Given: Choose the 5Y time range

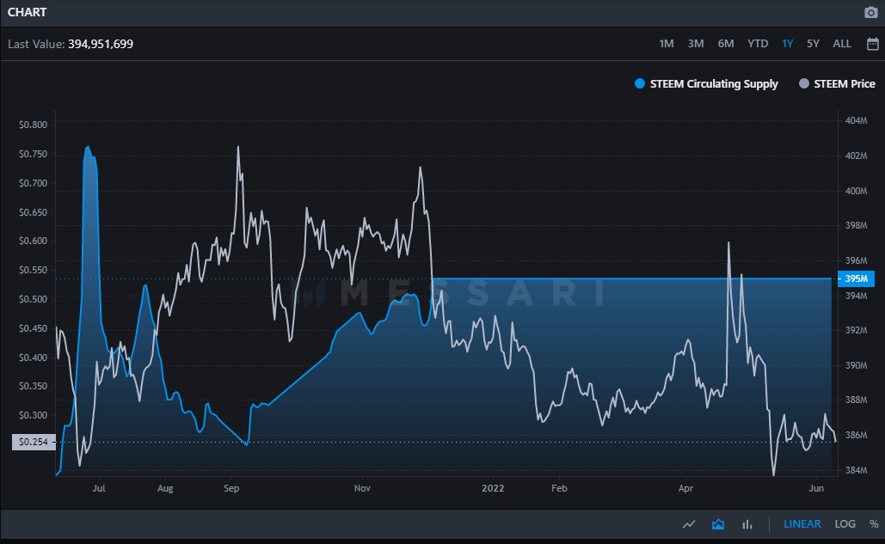Looking at the screenshot, I should pyautogui.click(x=813, y=44).
